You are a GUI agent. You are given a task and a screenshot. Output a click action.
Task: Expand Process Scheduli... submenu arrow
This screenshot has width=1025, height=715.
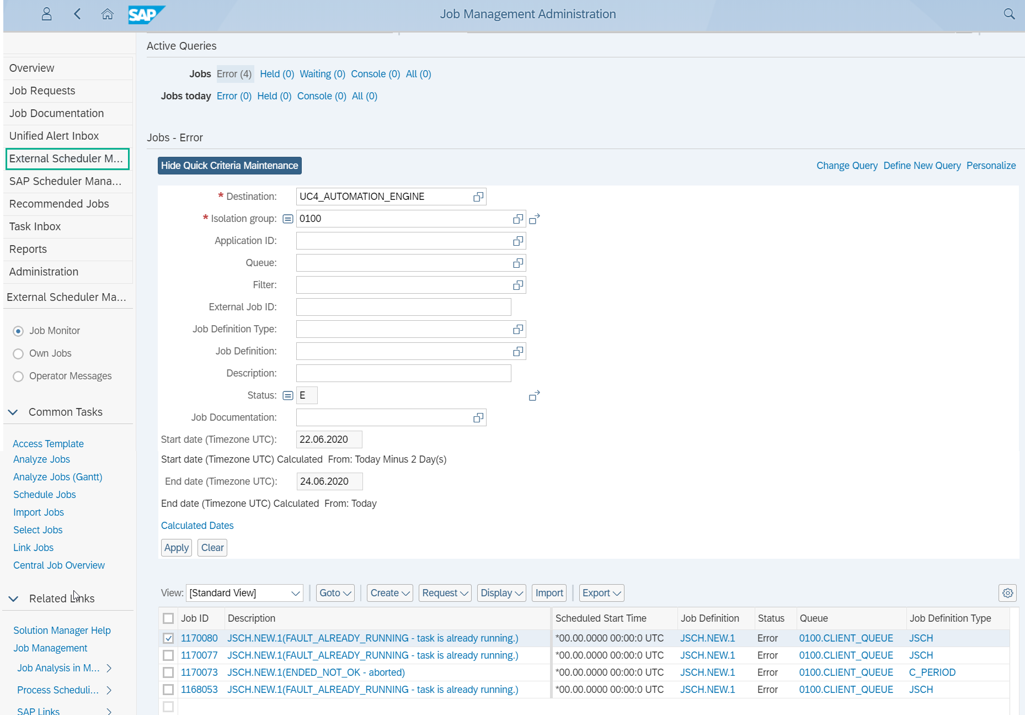tap(109, 690)
